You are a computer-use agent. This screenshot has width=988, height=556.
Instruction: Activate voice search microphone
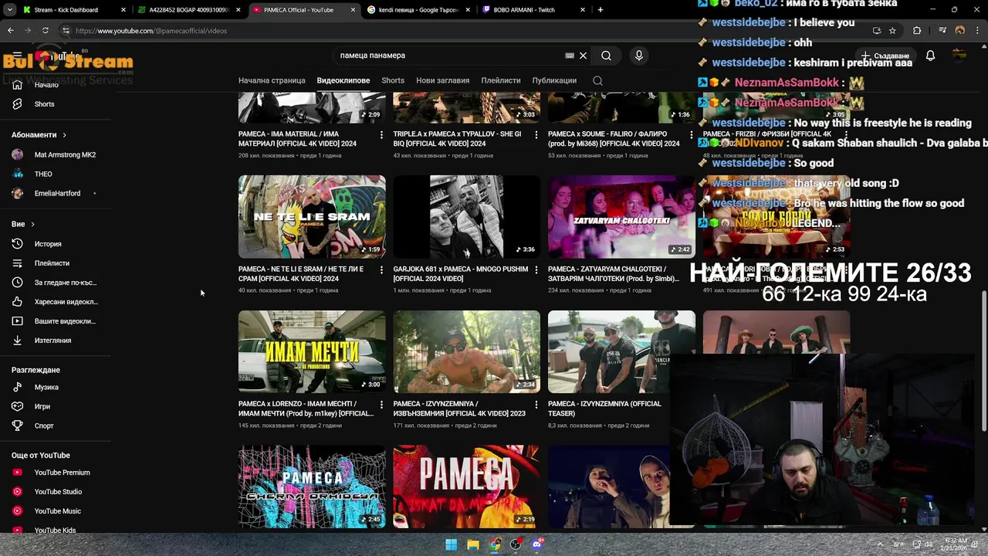638,56
